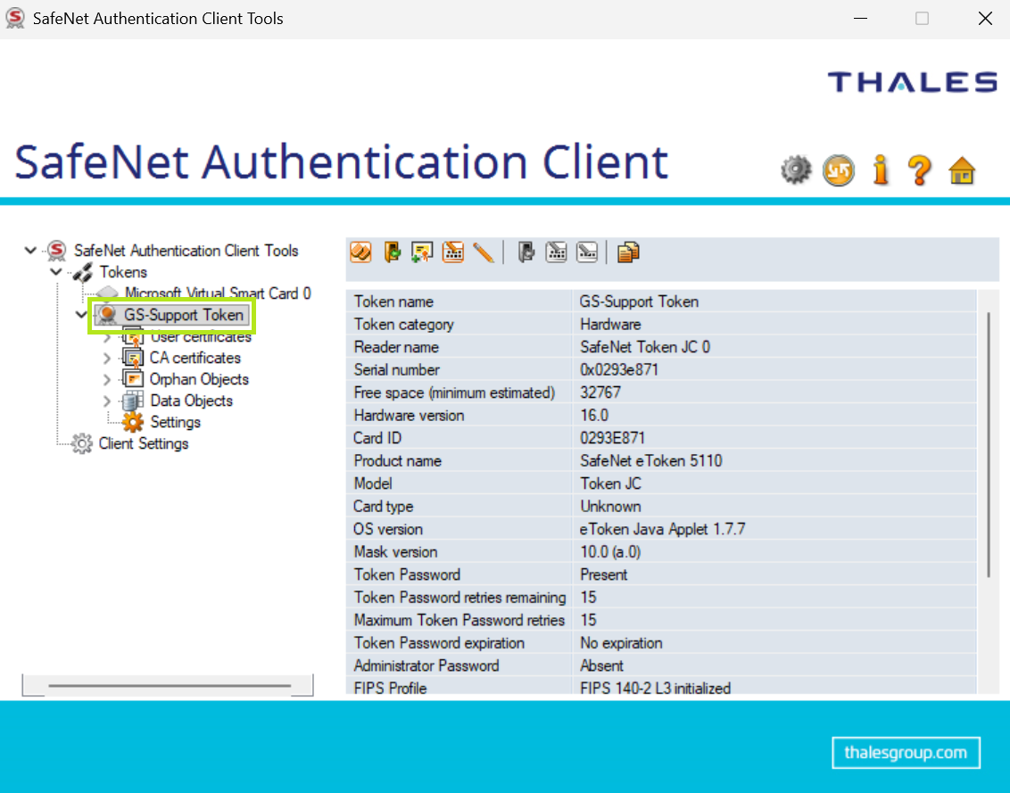This screenshot has height=793, width=1010.
Task: Select GS-Support Token in the tree
Action: click(x=184, y=315)
